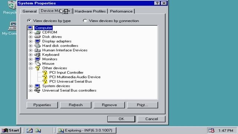
Task: Close the System Properties dialog with X
Action: coord(164,3)
